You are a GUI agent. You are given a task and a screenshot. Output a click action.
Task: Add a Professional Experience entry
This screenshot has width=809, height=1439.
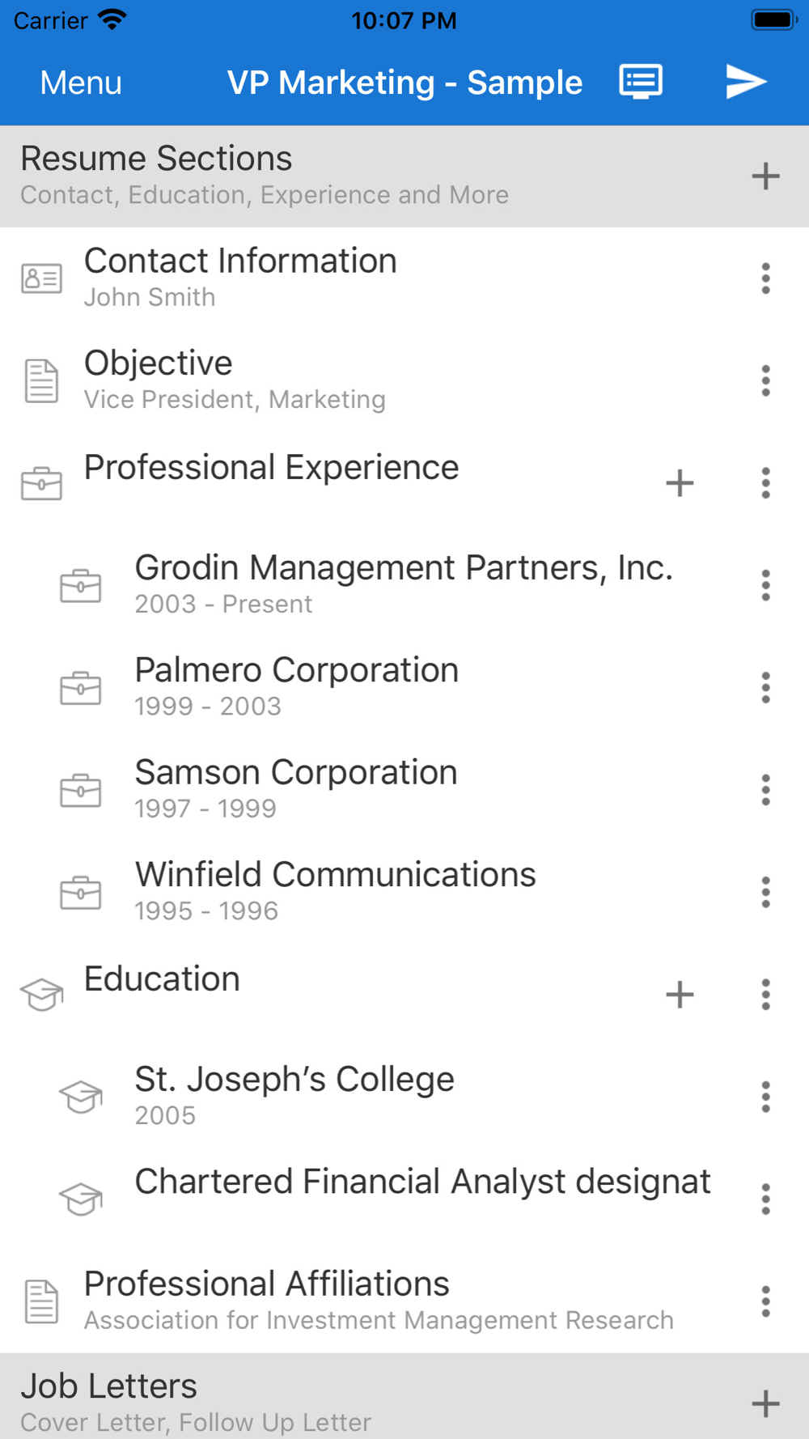click(x=680, y=483)
